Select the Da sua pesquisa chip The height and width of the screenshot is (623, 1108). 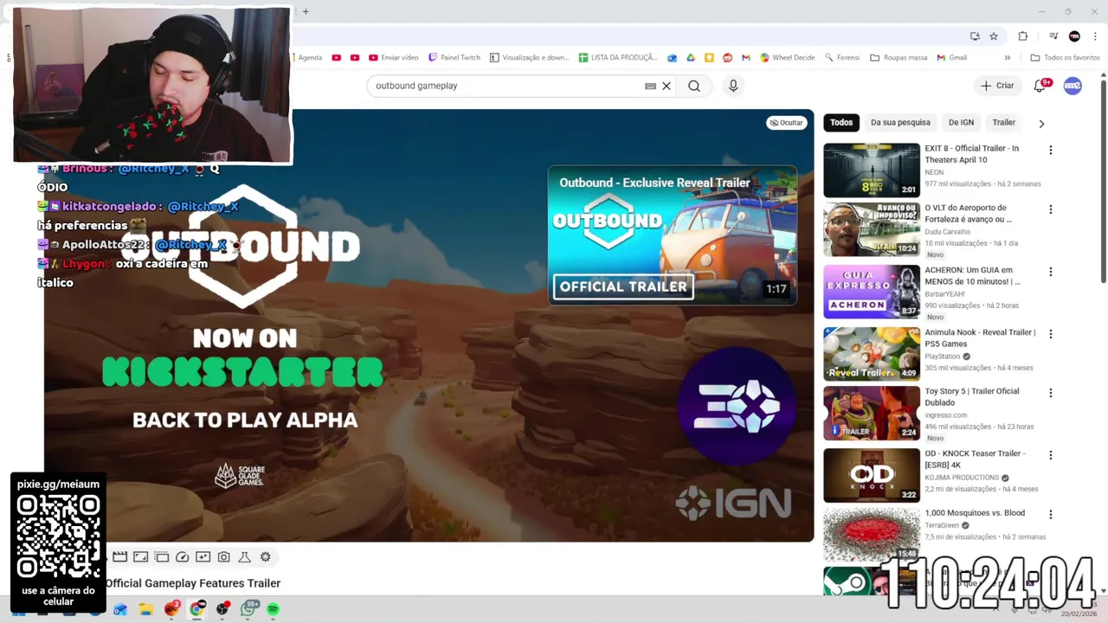(900, 123)
